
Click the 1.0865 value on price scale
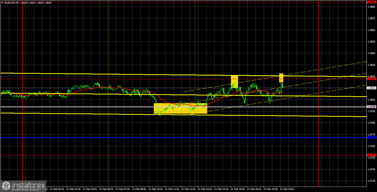371,30
